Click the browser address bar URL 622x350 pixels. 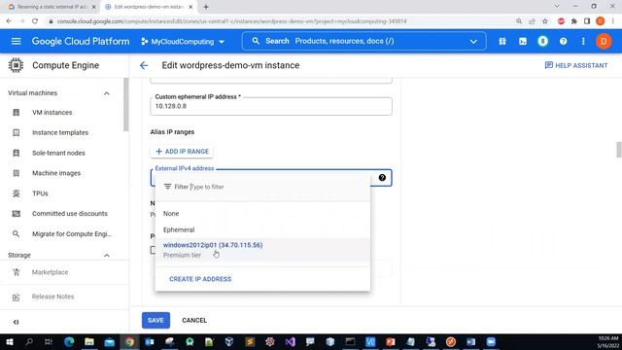pyautogui.click(x=232, y=21)
